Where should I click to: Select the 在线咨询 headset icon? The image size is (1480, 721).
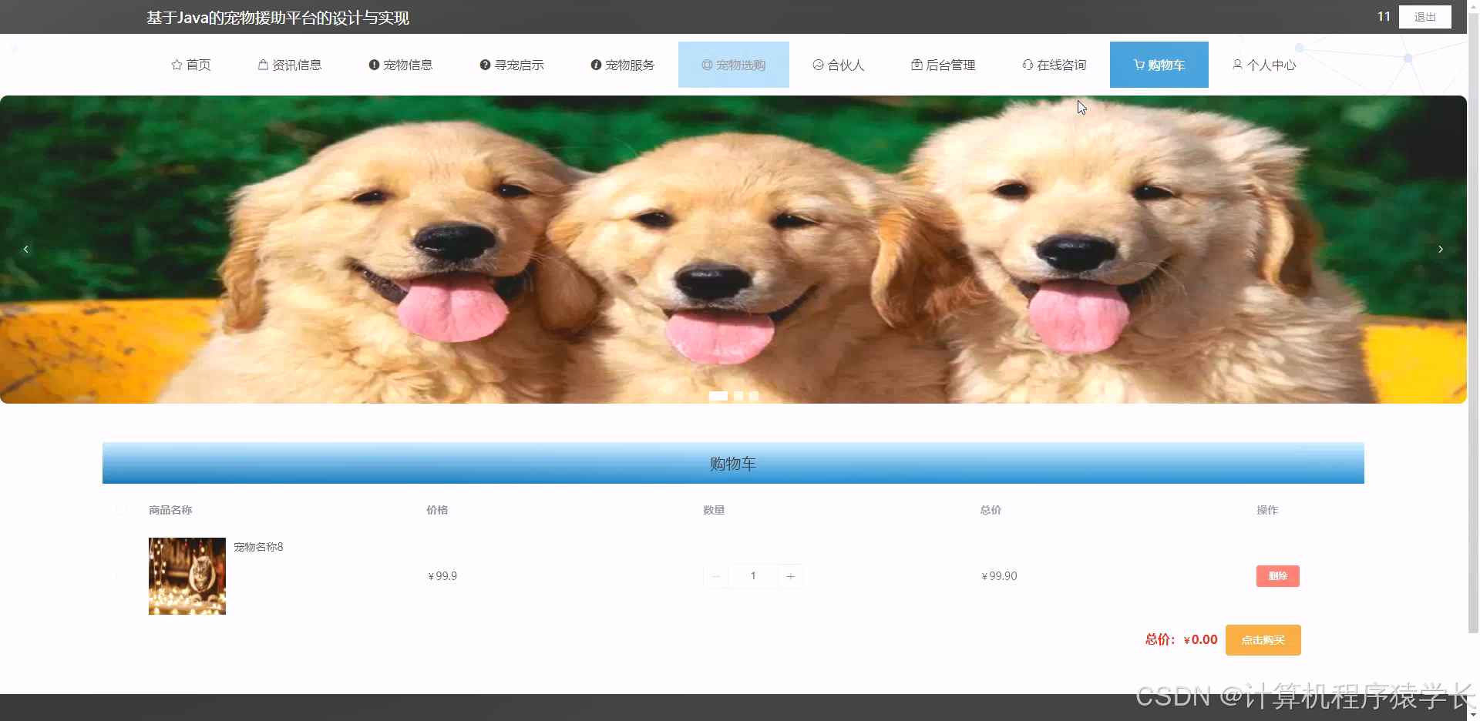[x=1028, y=65]
